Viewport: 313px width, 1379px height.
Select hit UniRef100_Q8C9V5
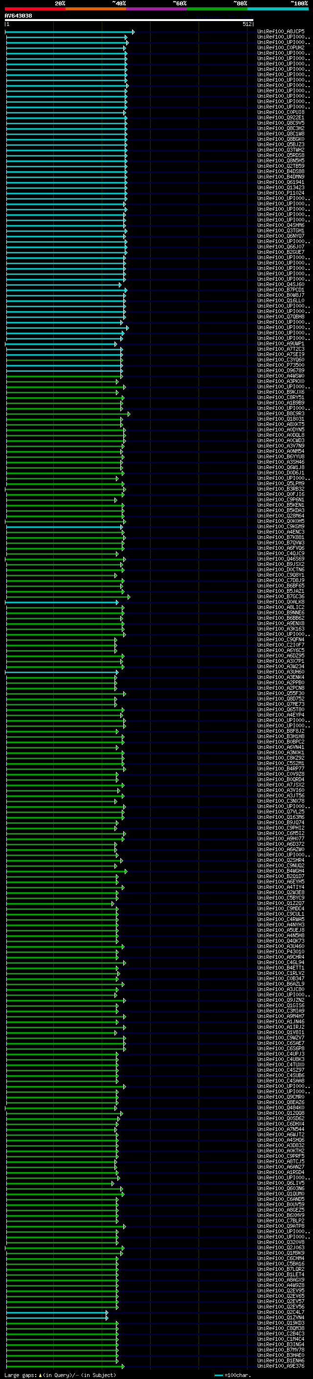click(x=281, y=123)
